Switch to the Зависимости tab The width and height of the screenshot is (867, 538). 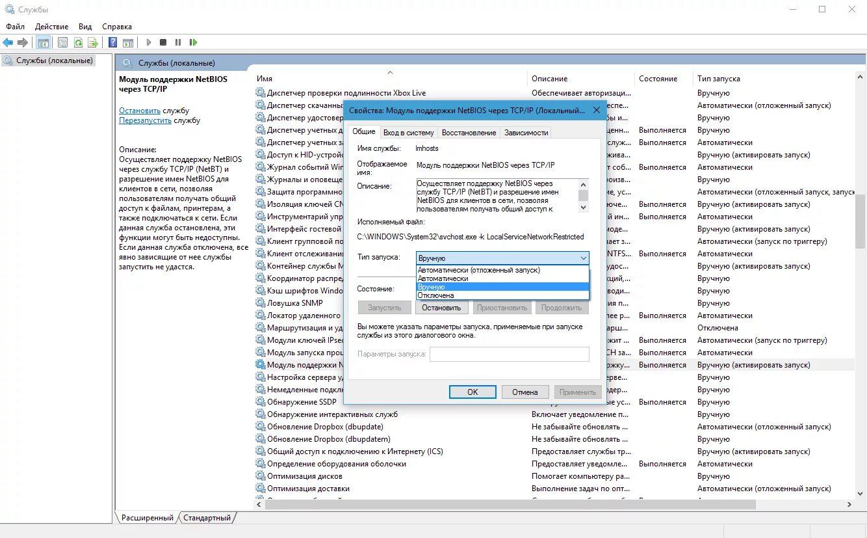point(526,133)
